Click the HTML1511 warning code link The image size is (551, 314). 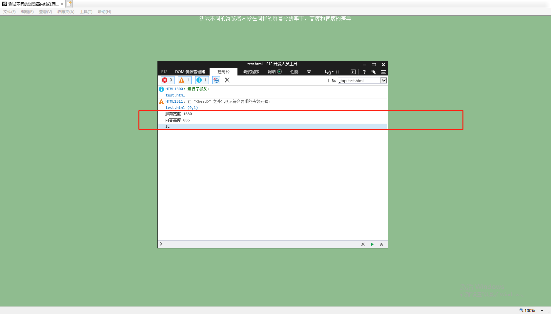coord(174,101)
